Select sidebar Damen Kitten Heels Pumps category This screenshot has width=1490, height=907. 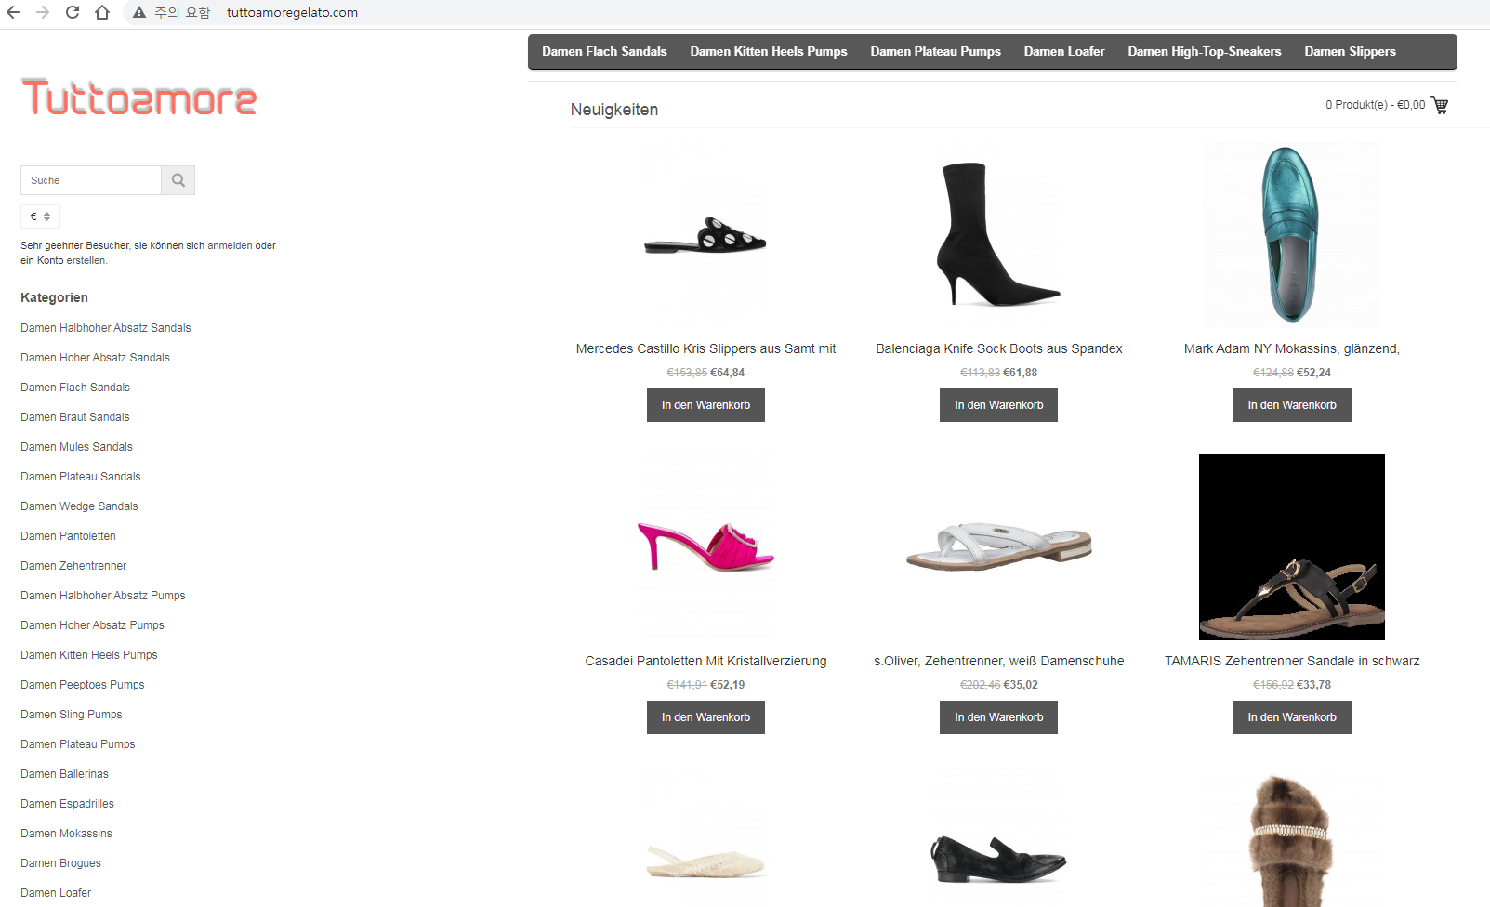click(x=89, y=655)
